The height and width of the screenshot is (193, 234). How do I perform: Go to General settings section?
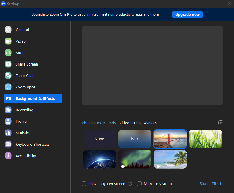33,30
